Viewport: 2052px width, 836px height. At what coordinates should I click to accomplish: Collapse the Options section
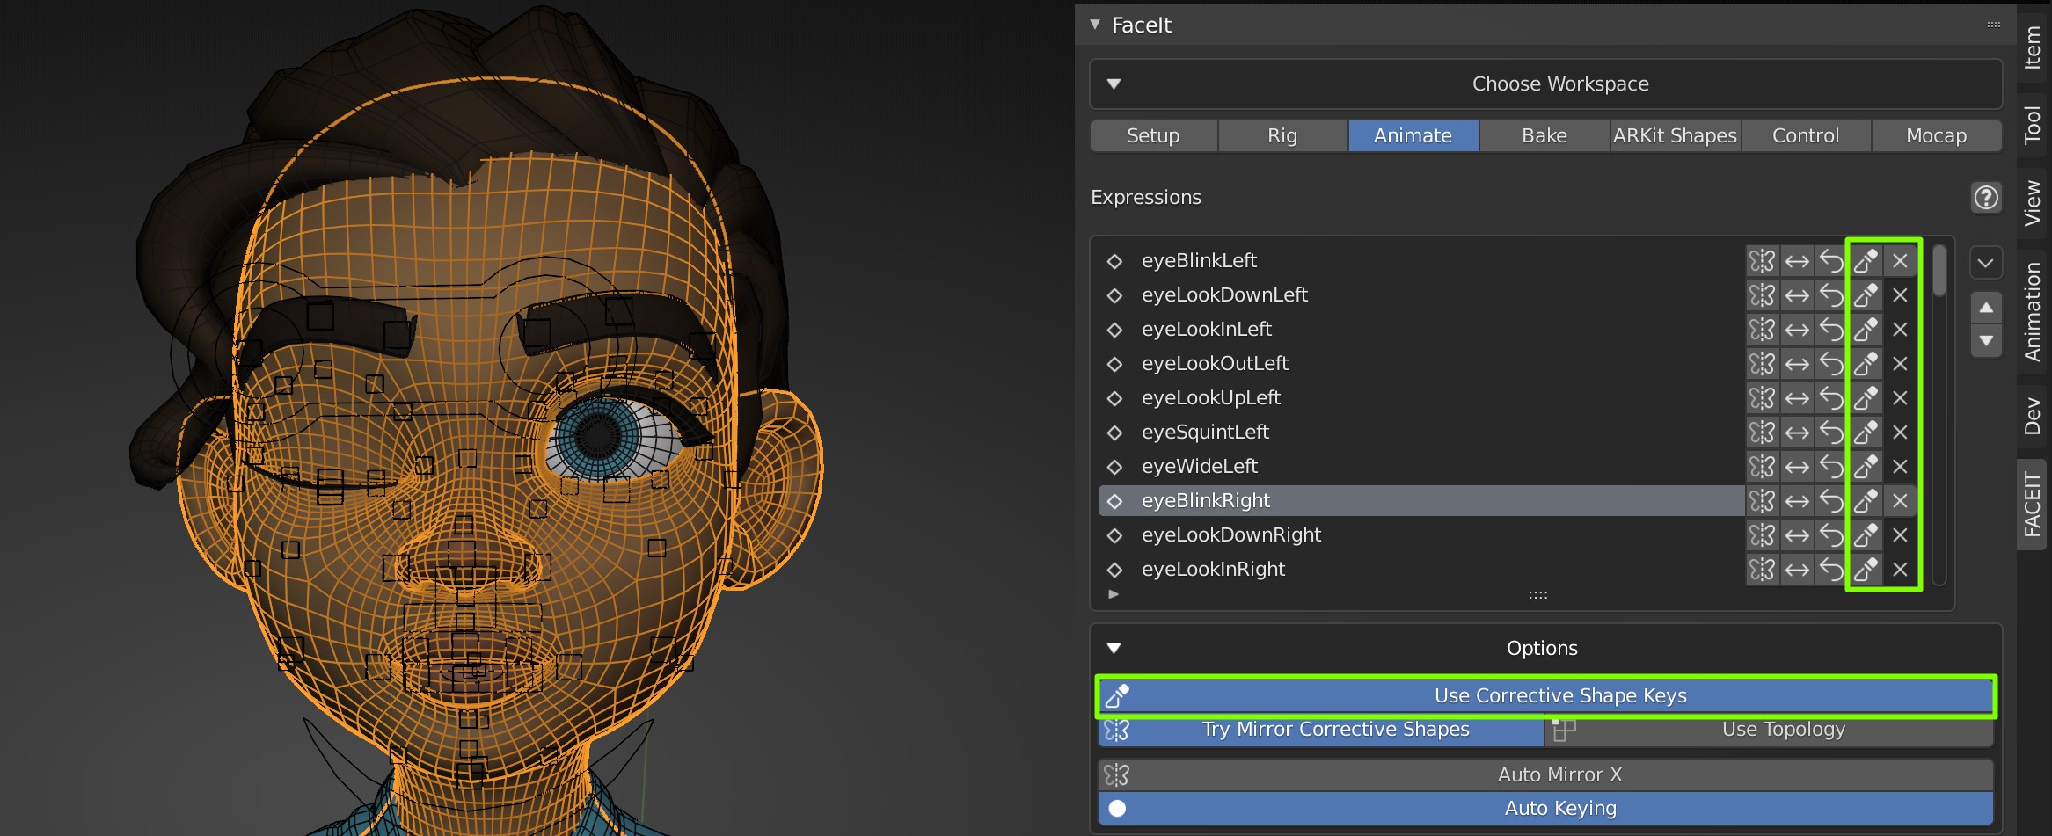[x=1114, y=649]
